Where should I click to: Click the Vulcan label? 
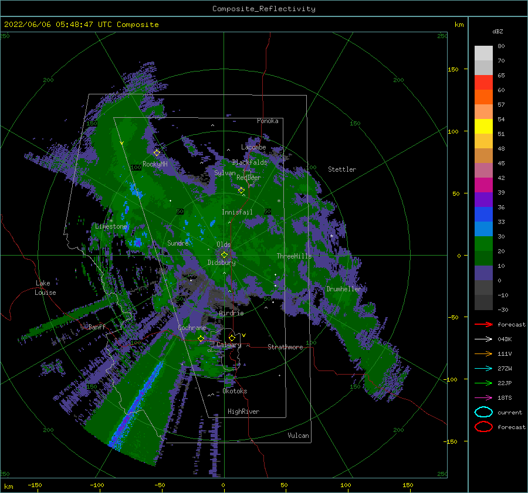[298, 436]
